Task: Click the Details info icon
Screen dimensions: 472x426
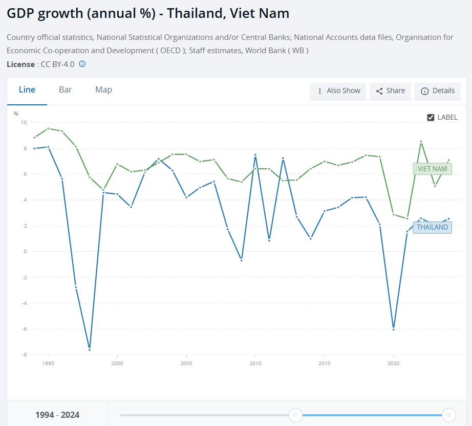Action: tap(424, 91)
